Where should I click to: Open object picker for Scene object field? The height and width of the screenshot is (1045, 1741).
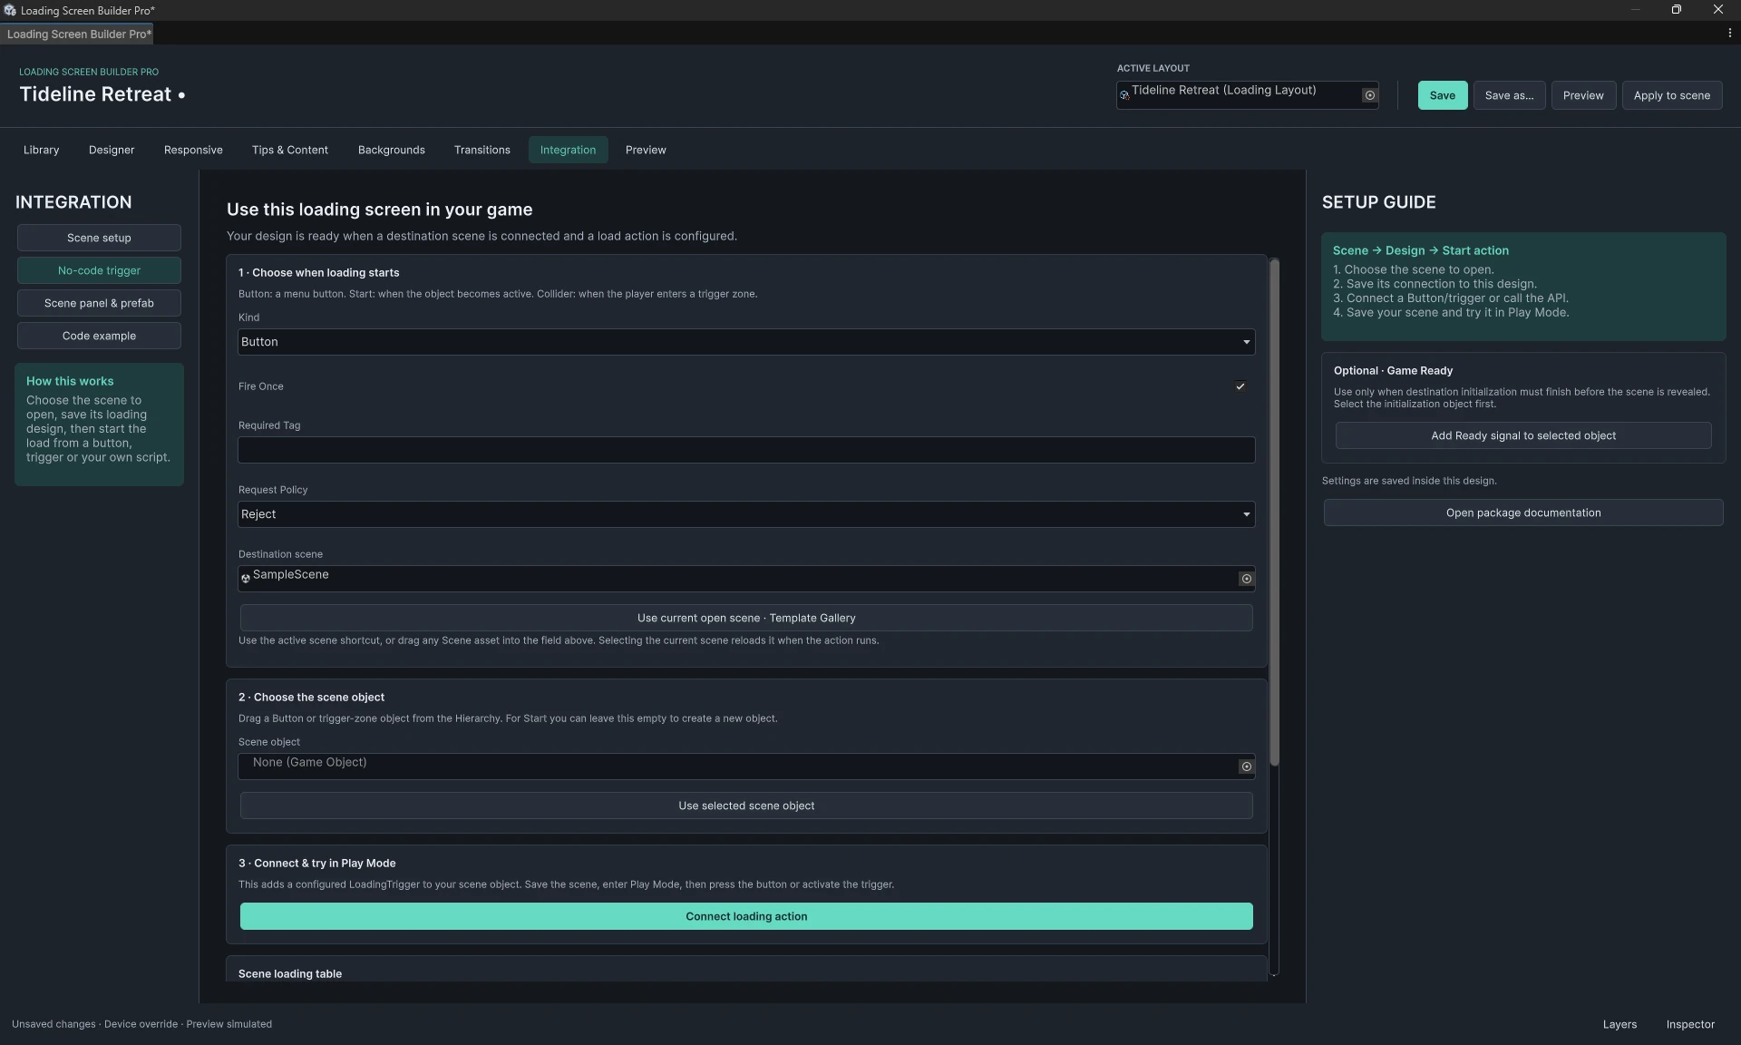click(1246, 767)
